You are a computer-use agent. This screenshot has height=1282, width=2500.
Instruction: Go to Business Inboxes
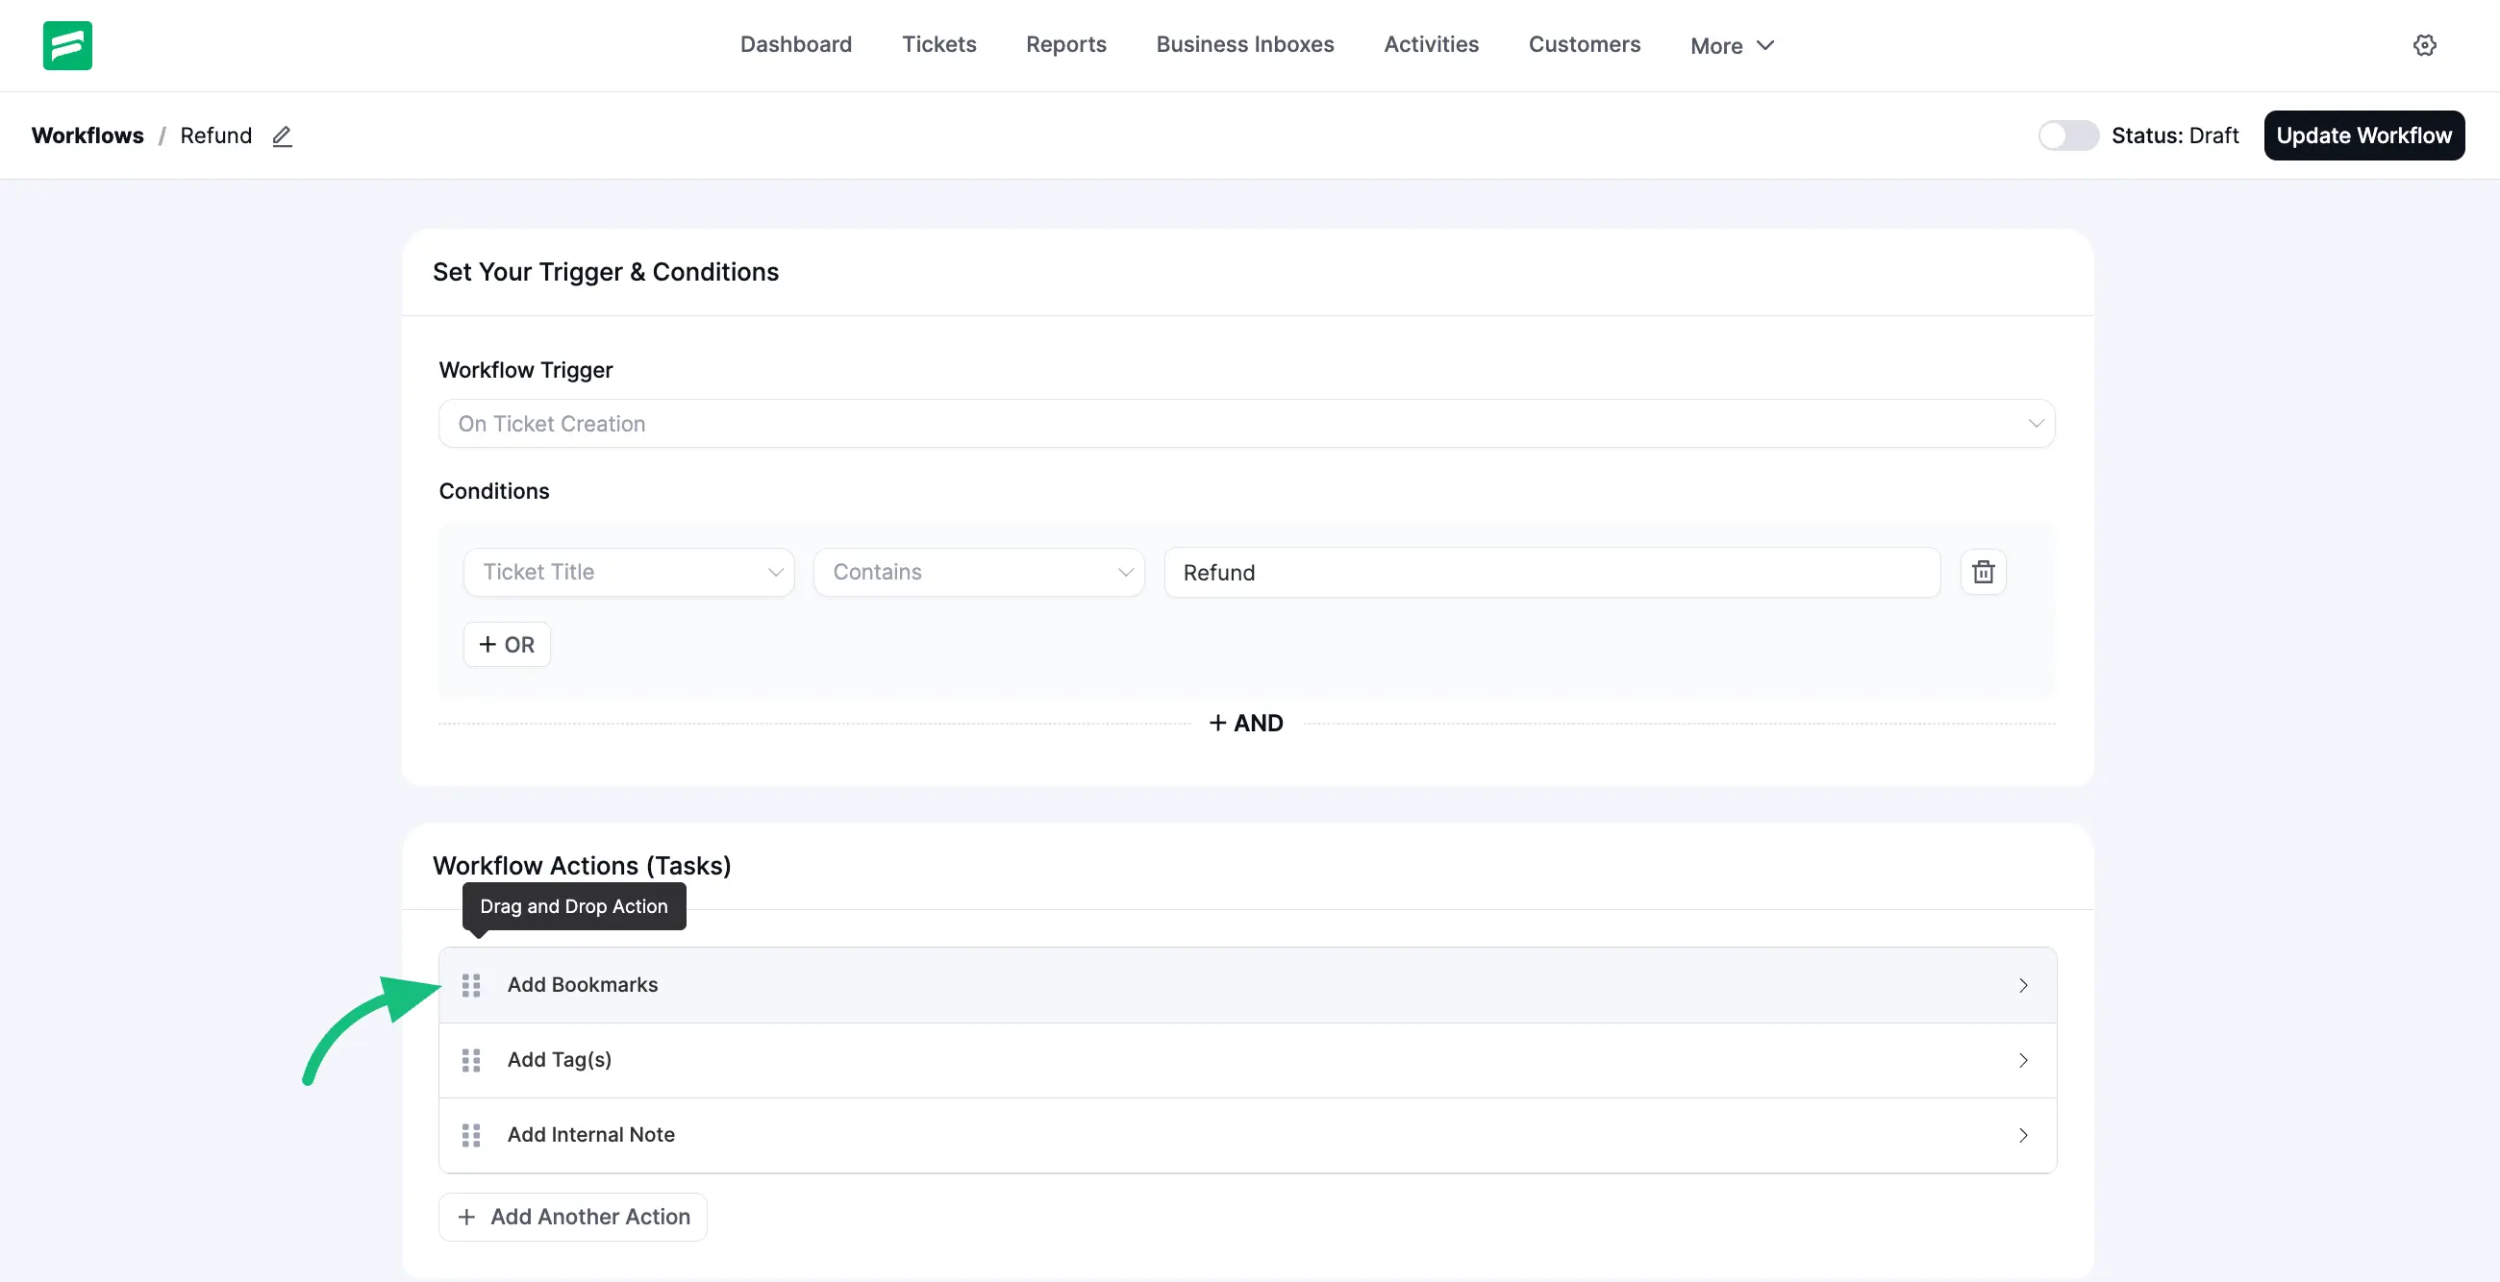click(1244, 44)
